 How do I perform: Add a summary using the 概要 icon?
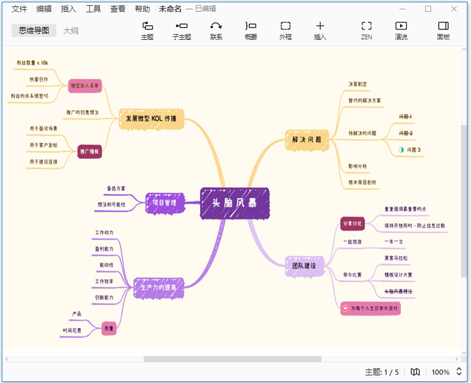[x=250, y=32]
